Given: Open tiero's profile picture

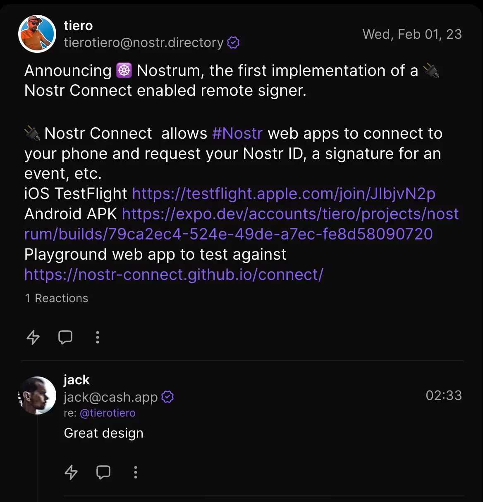Looking at the screenshot, I should click(x=37, y=34).
